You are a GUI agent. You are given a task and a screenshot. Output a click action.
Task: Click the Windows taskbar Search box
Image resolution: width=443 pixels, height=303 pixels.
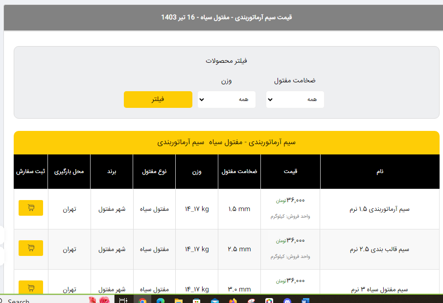pyautogui.click(x=20, y=300)
